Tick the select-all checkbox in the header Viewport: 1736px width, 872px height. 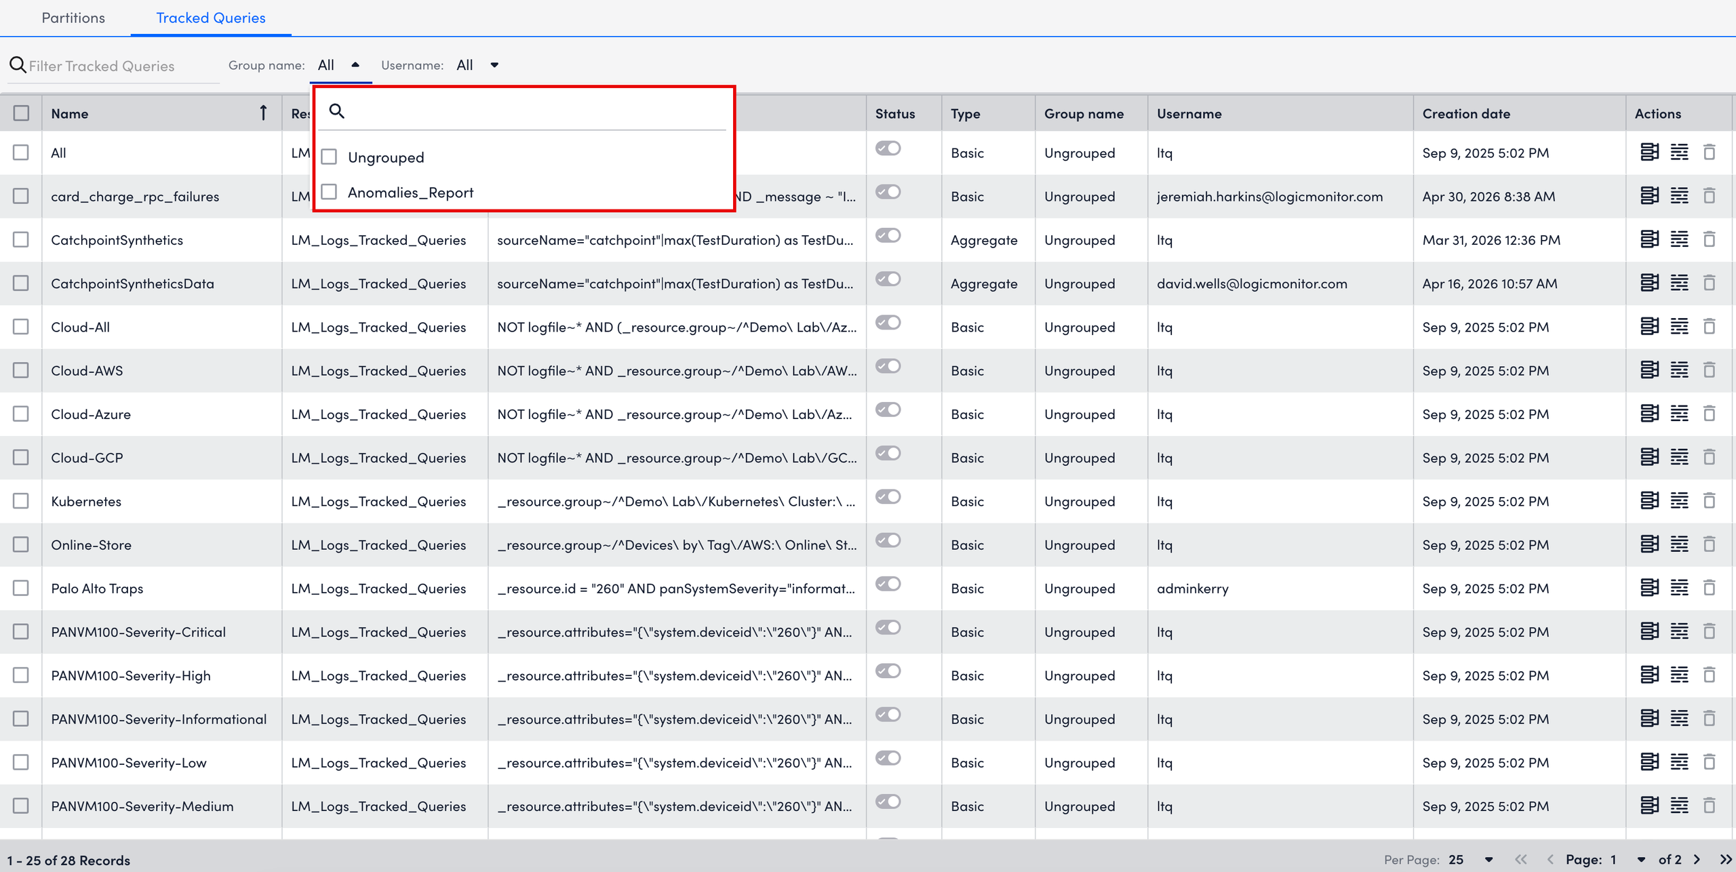pyautogui.click(x=21, y=113)
